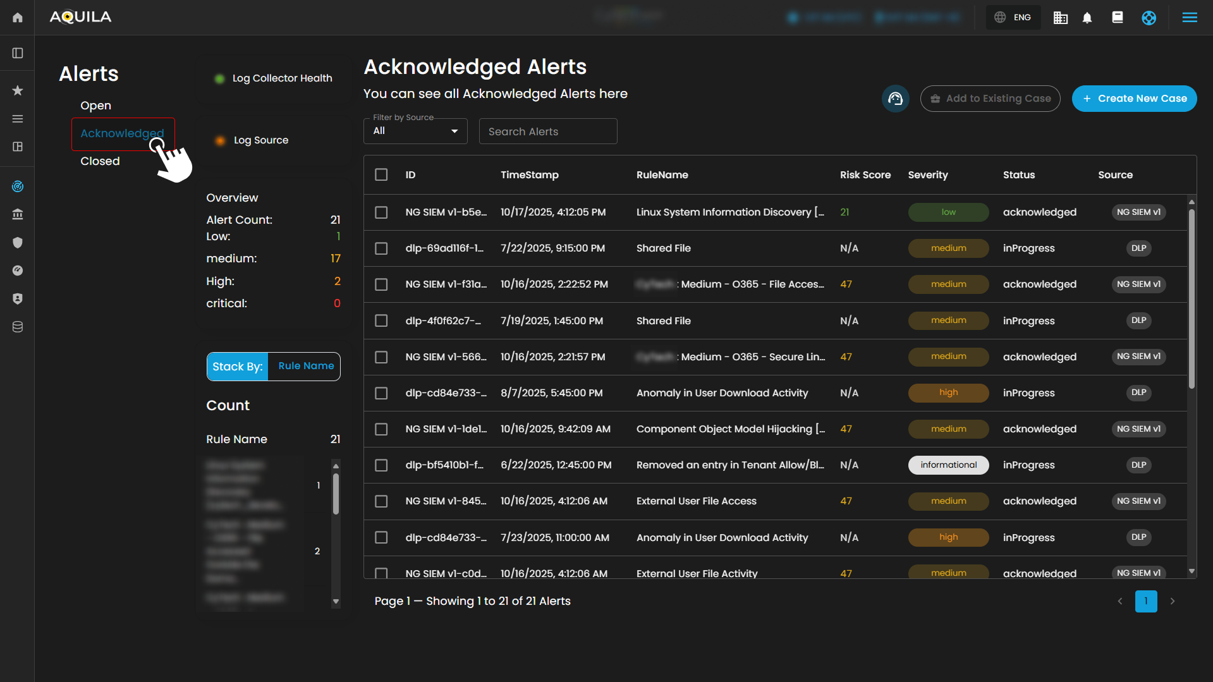This screenshot has width=1213, height=682.
Task: Expand the Filter by Source dropdown
Action: (x=415, y=131)
